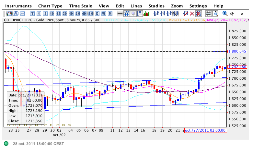
Task: Click the Open 1723,070 value in info box
Action: [34, 105]
